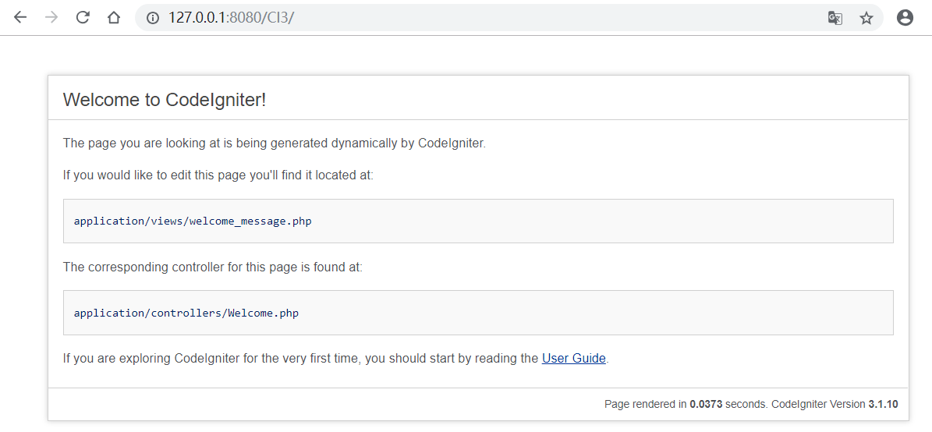Screen dimensions: 932x432
Task: Click the forward navigation arrow
Action: 51,17
